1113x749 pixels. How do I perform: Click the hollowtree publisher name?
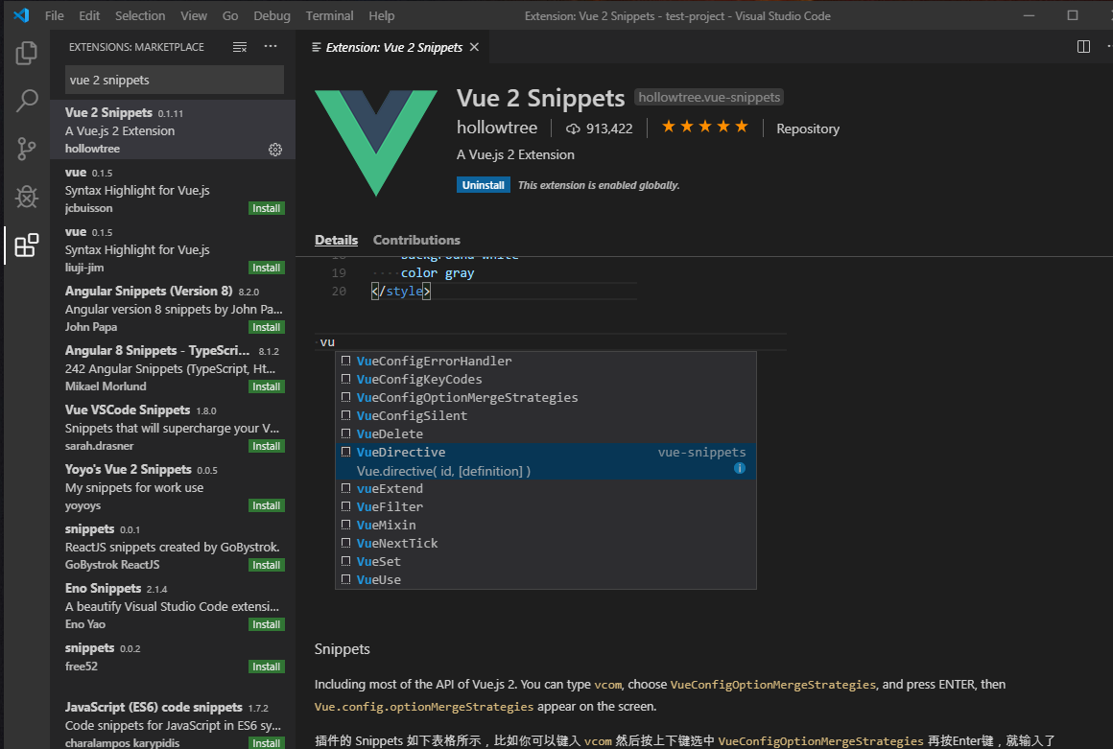497,128
